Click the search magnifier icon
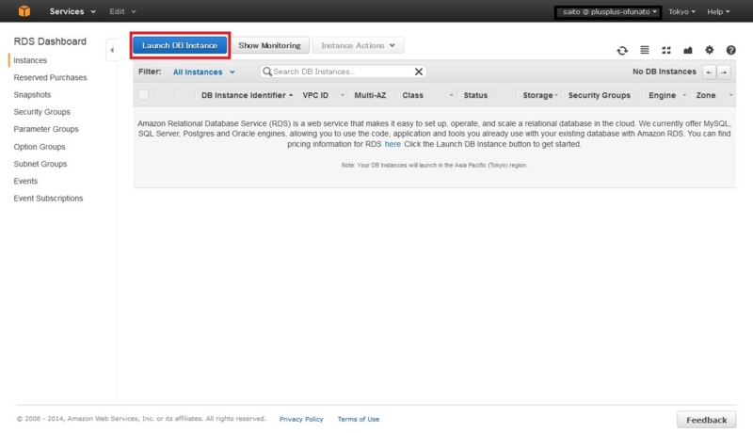Image resolution: width=753 pixels, height=433 pixels. coord(267,72)
